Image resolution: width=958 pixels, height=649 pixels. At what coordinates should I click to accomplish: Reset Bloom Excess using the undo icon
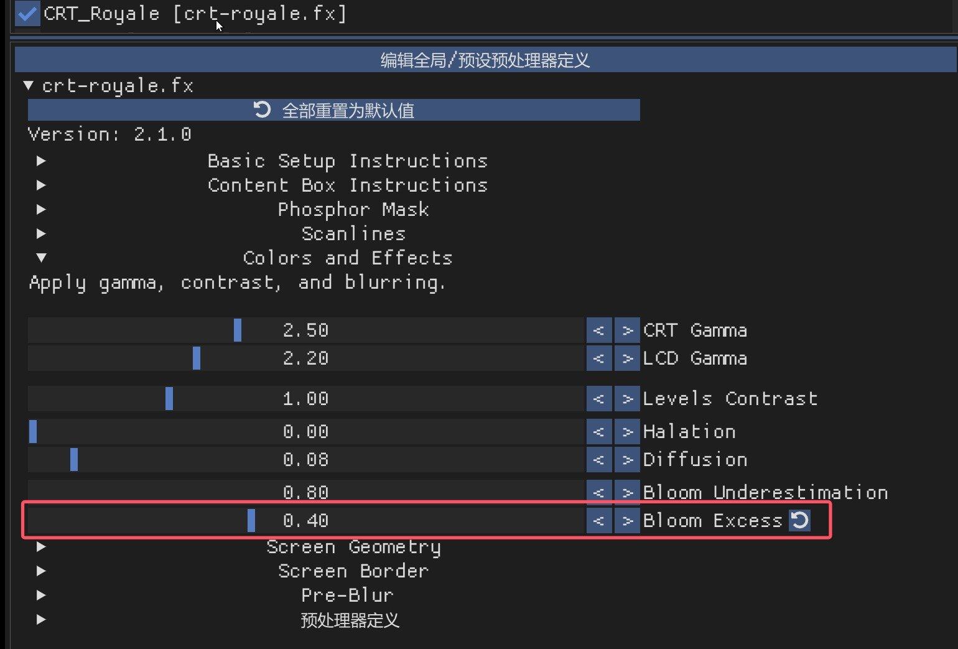tap(799, 520)
